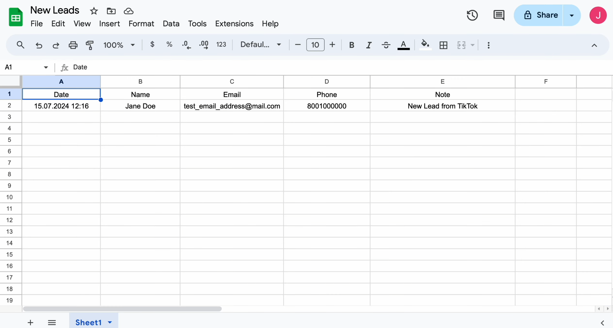Open the Data menu
Image resolution: width=613 pixels, height=328 pixels.
pos(171,24)
